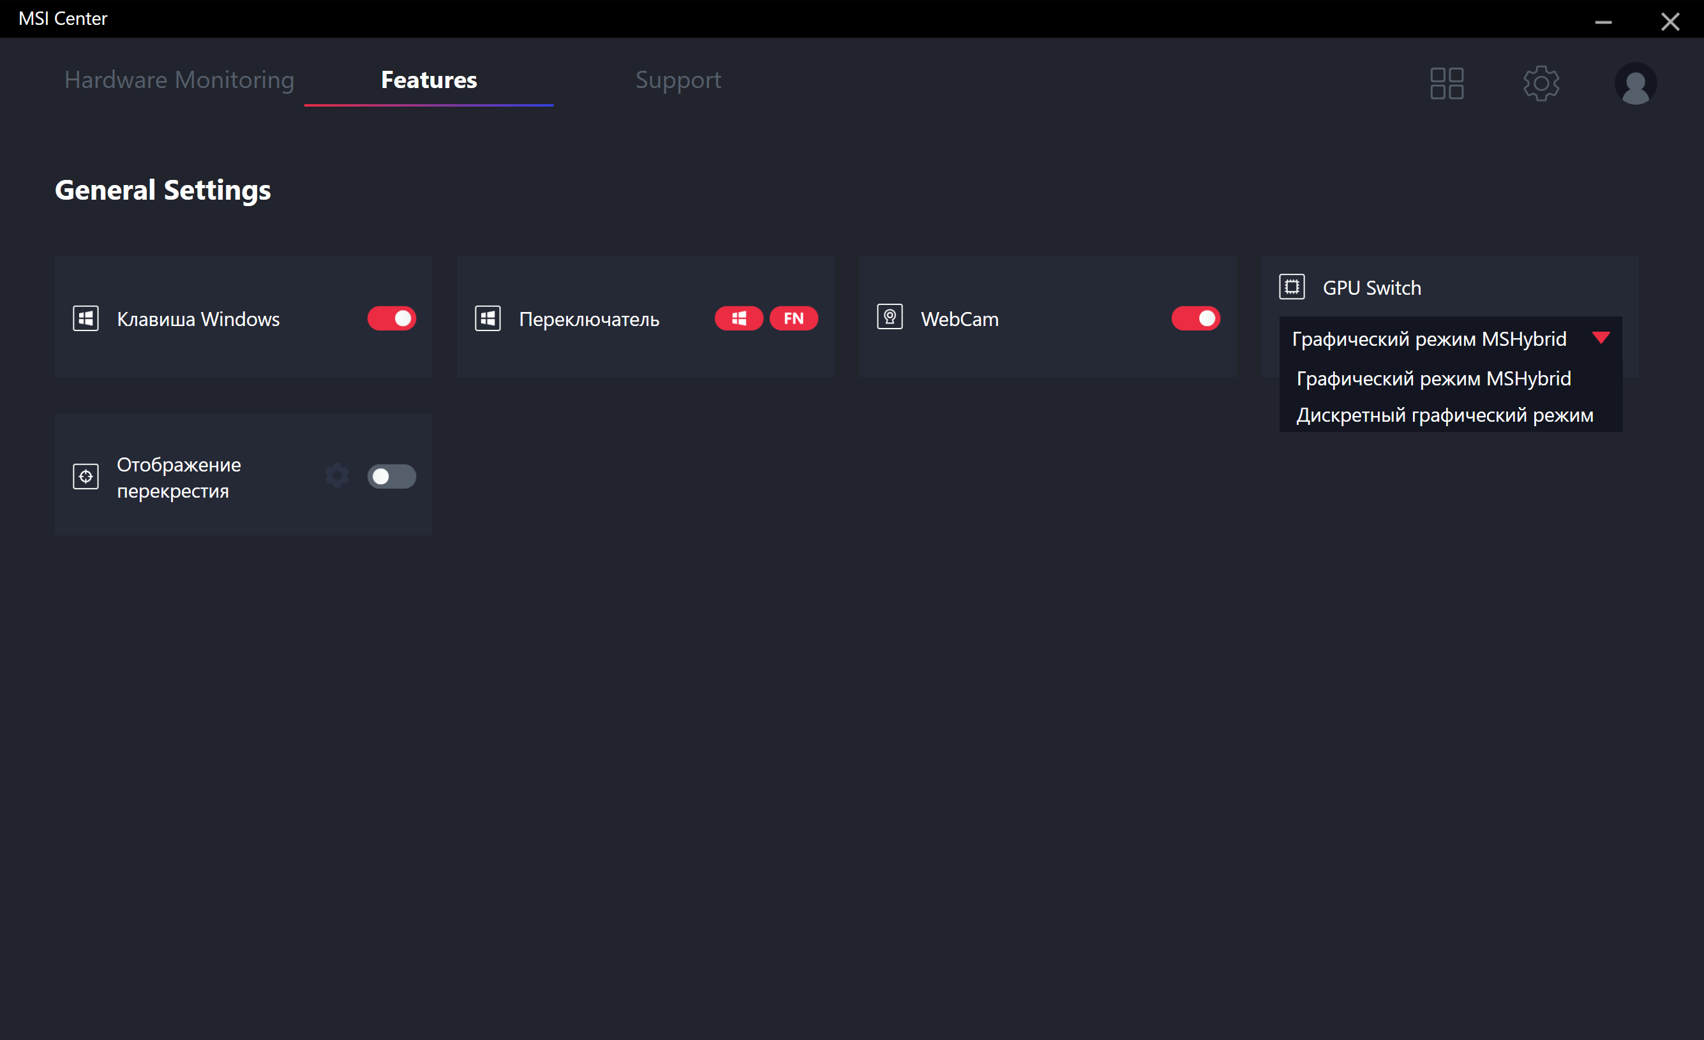Disable the Клавиша Windows toggle

(x=391, y=319)
